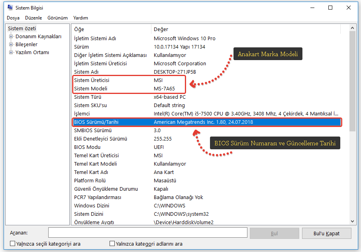The height and width of the screenshot is (252, 361).
Task: Click the scroll up arrow of list
Action: 352,28
